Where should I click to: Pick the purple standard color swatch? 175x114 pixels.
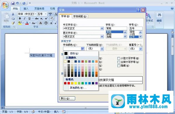(x=97, y=83)
